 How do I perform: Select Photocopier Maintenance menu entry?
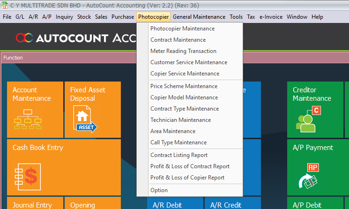click(190, 29)
